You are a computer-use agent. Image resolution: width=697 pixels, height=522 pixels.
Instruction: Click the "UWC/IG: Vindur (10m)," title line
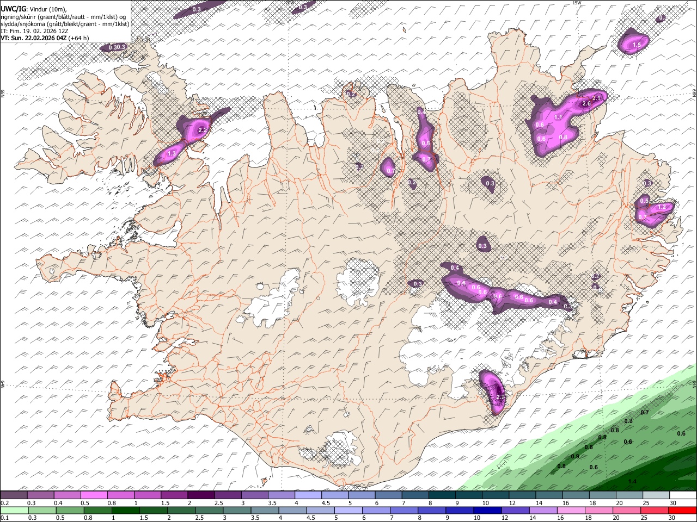(x=34, y=9)
